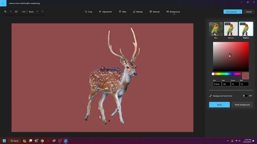Viewport: 257px width, 144px height.
Task: Click the redo arrow icon
Action: click(x=43, y=12)
